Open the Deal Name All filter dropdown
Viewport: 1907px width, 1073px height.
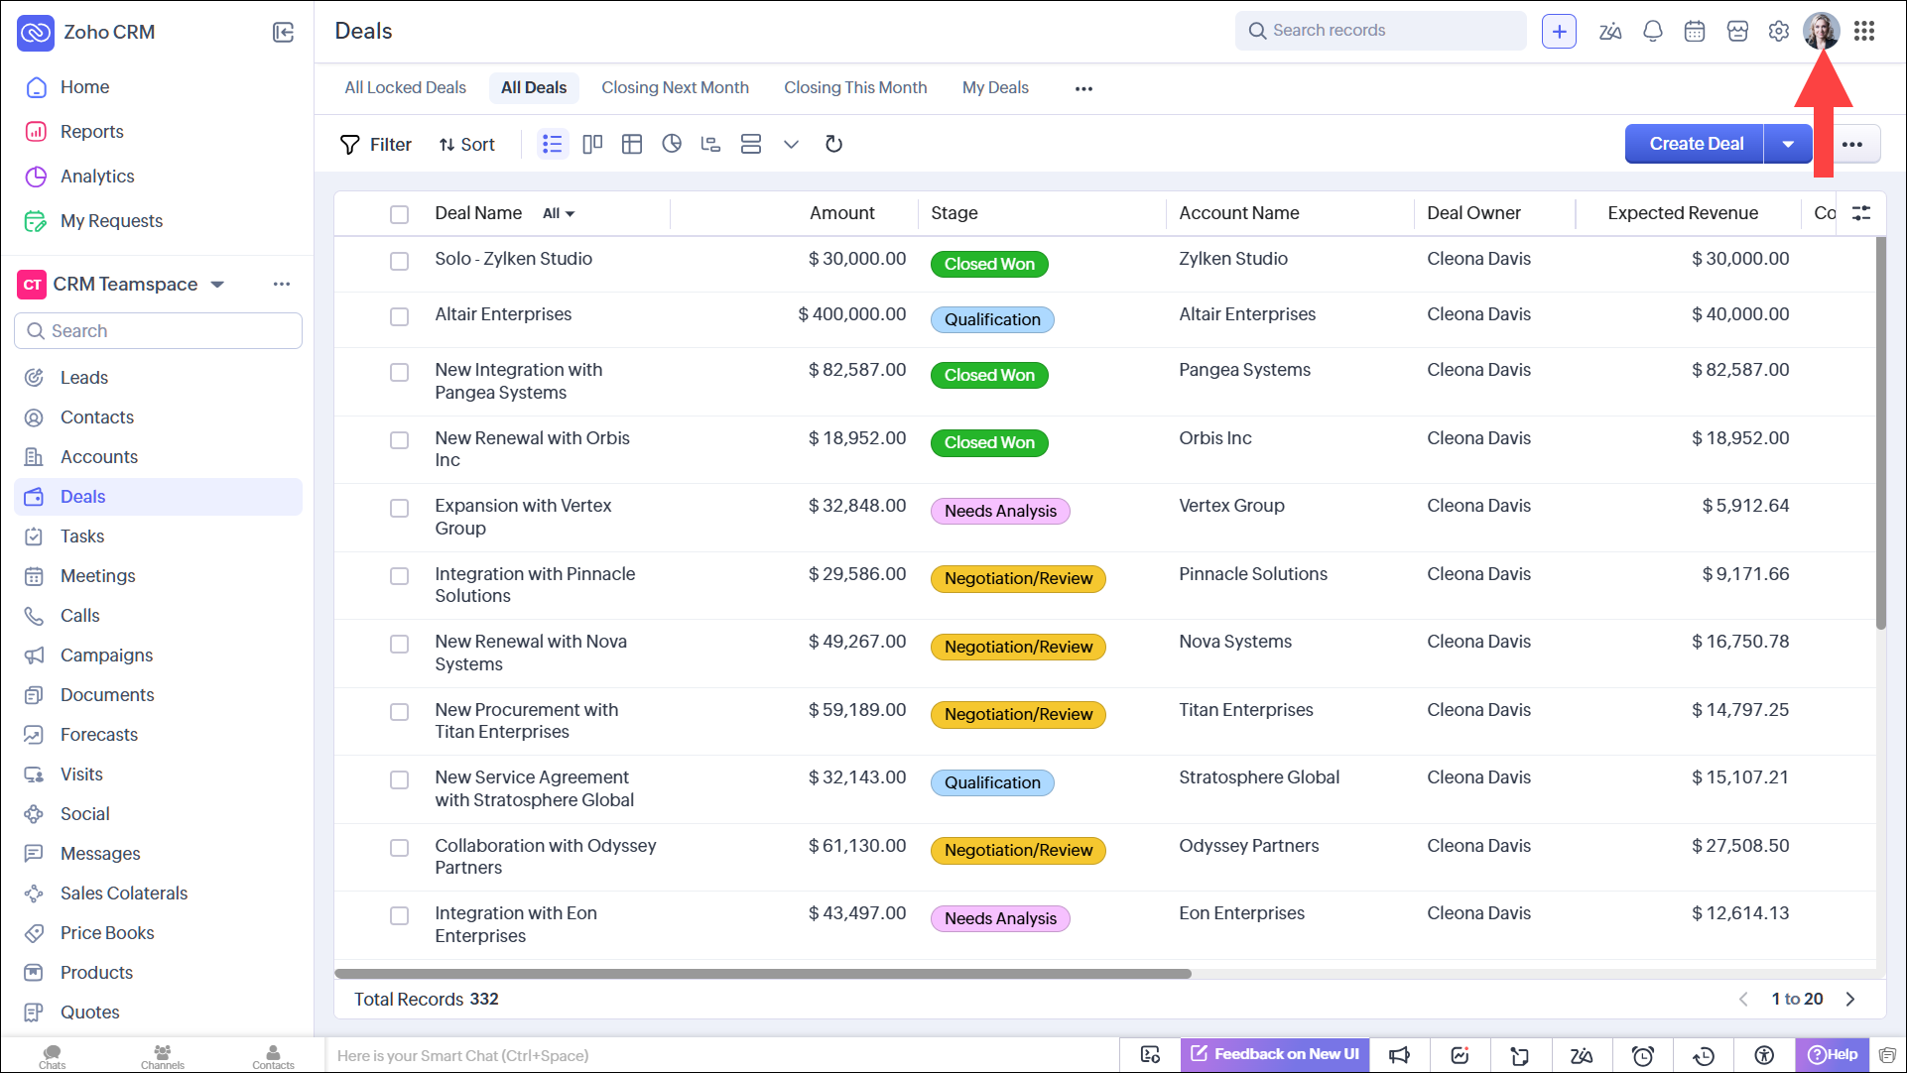point(559,214)
